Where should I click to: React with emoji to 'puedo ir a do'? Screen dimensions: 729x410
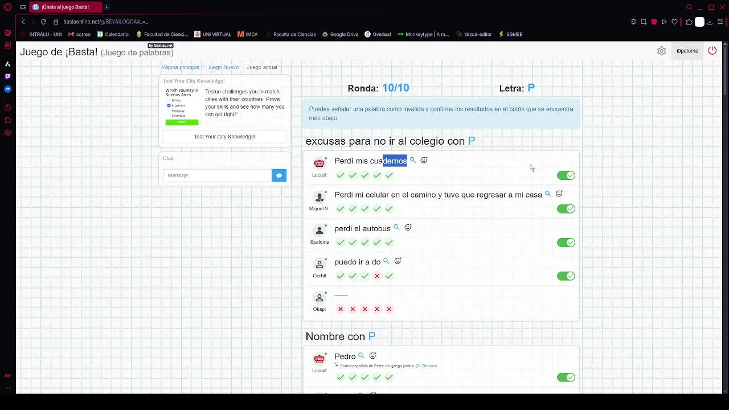coord(398,261)
